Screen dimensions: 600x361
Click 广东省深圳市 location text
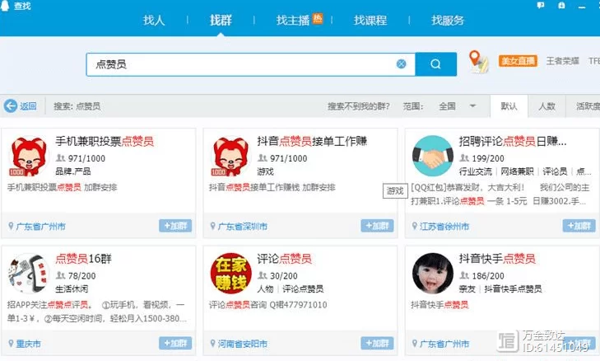243,227
